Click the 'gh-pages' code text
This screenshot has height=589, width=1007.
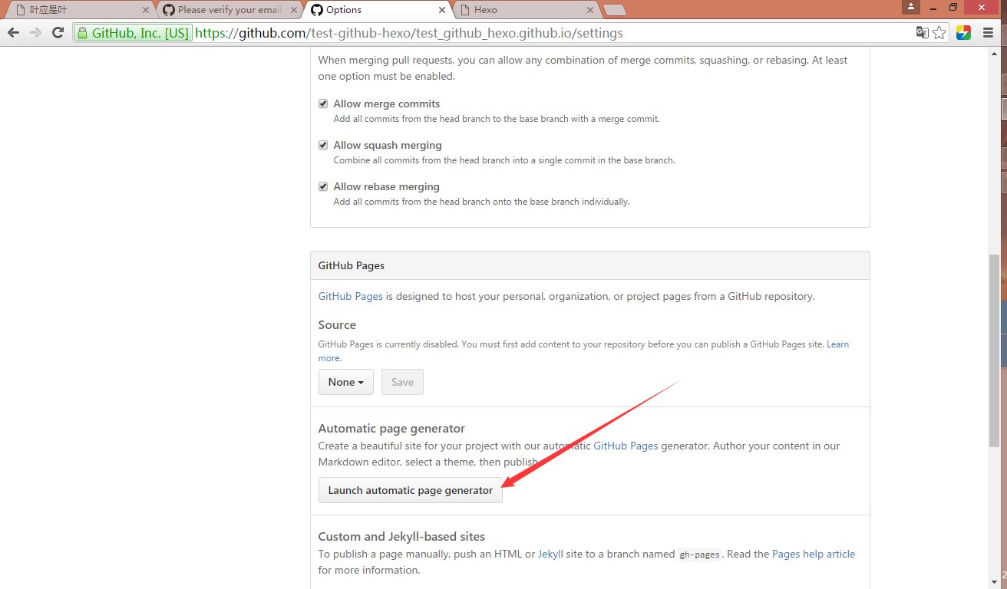tap(700, 554)
